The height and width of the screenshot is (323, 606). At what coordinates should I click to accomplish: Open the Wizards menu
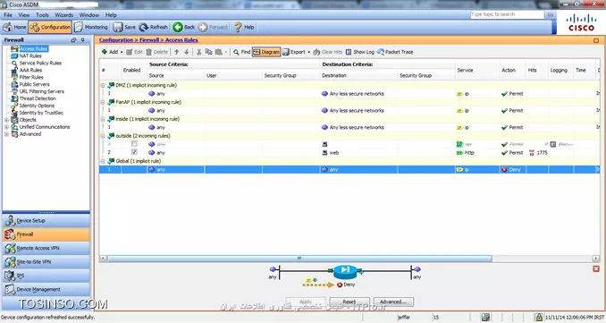(x=63, y=15)
